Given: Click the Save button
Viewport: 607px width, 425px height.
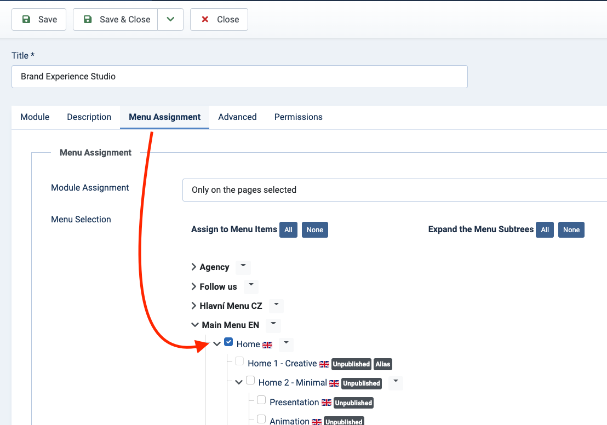Looking at the screenshot, I should tap(39, 19).
